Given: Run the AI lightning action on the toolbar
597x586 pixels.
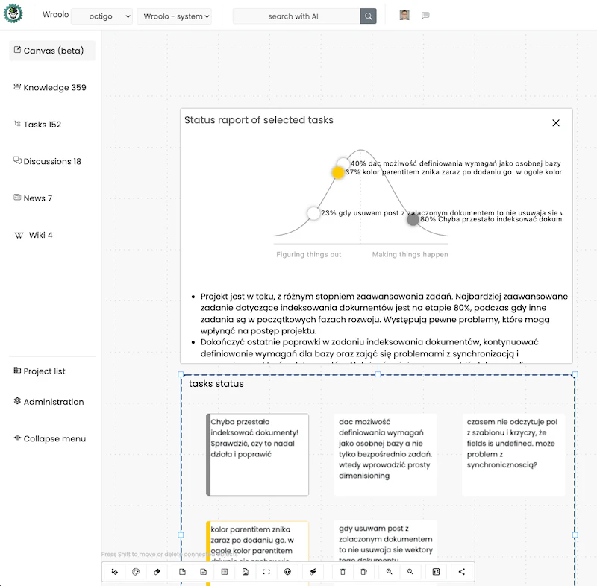Looking at the screenshot, I should 313,571.
